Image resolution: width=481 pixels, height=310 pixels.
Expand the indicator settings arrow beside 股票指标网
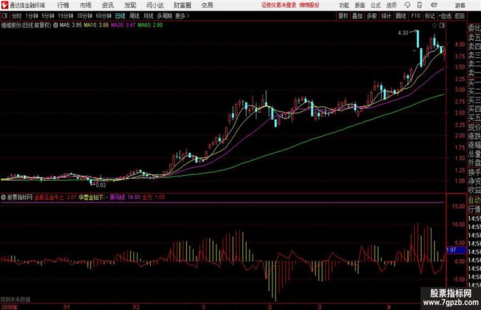click(x=3, y=197)
